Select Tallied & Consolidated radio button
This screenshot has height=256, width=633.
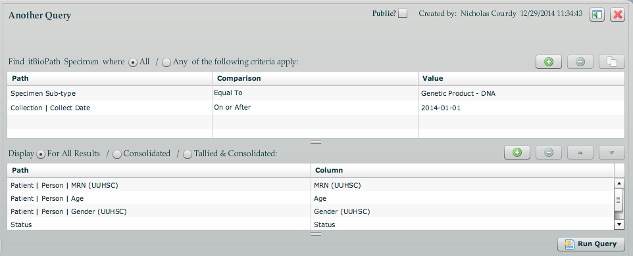point(188,154)
